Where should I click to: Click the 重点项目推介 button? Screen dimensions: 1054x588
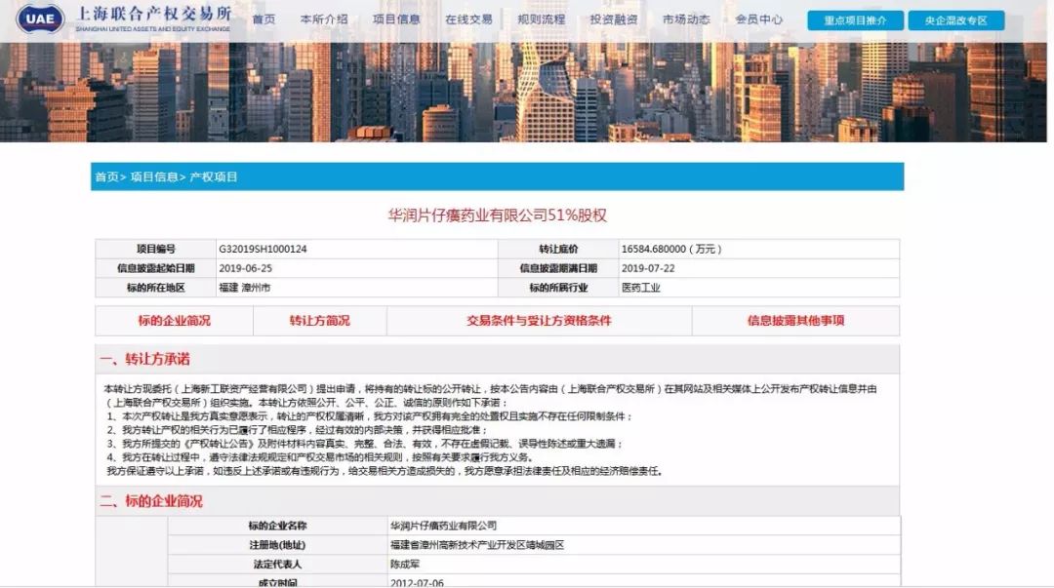pyautogui.click(x=855, y=20)
